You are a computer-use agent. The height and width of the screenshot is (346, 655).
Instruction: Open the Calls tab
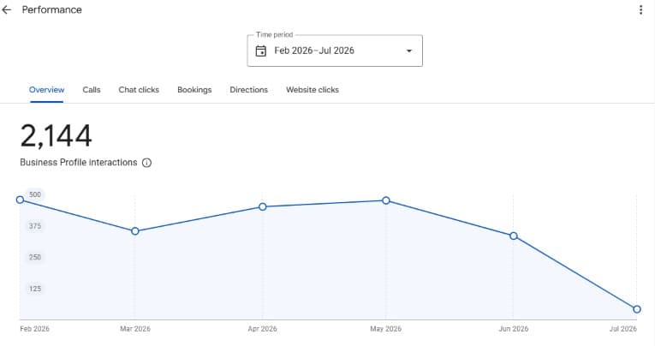(92, 90)
